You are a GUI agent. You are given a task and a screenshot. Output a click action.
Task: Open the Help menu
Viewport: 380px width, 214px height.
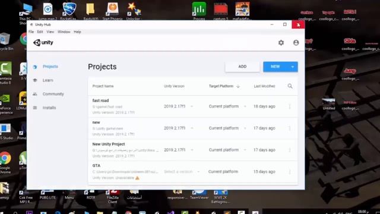click(77, 32)
